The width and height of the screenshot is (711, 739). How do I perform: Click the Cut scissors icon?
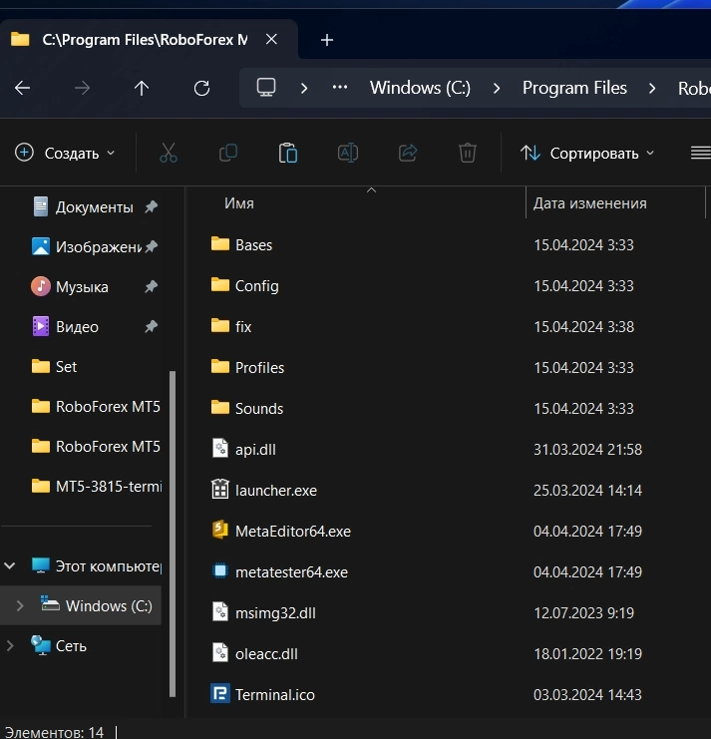click(x=169, y=154)
